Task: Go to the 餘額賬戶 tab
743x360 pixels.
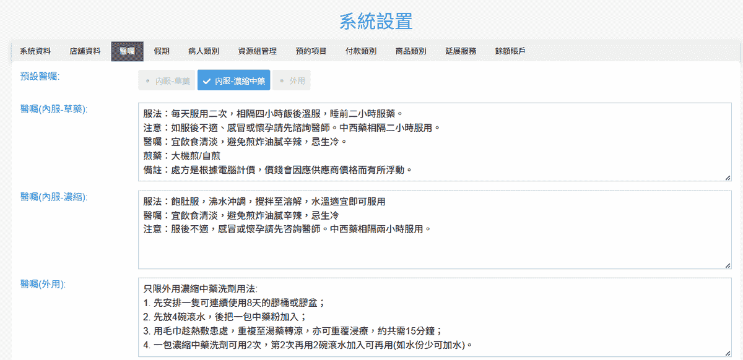Action: click(510, 51)
